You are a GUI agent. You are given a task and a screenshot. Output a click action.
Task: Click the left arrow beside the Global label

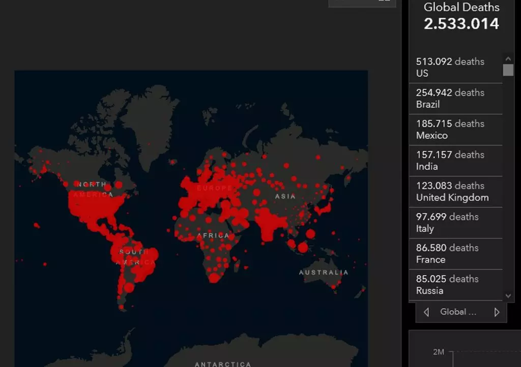coord(426,312)
